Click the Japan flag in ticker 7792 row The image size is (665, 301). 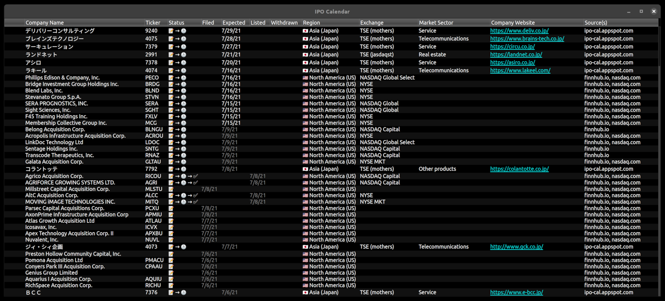click(x=305, y=169)
